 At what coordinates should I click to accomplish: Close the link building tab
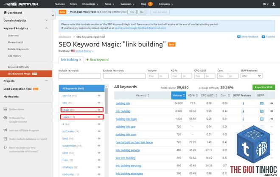click(x=80, y=60)
